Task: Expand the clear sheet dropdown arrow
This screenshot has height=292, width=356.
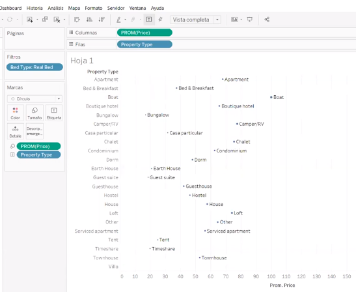Action: (x=64, y=20)
